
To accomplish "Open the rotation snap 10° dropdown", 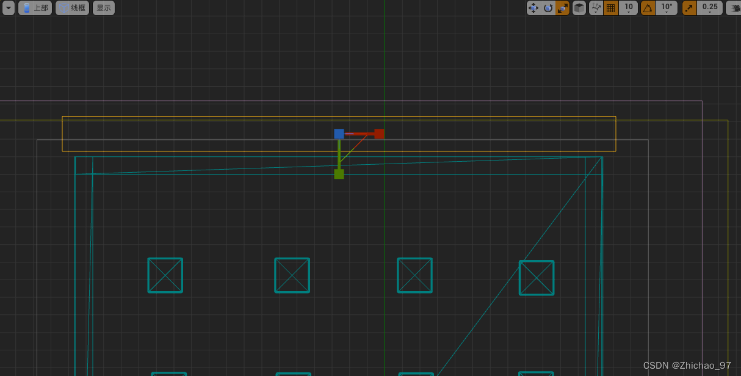I will 667,8.
